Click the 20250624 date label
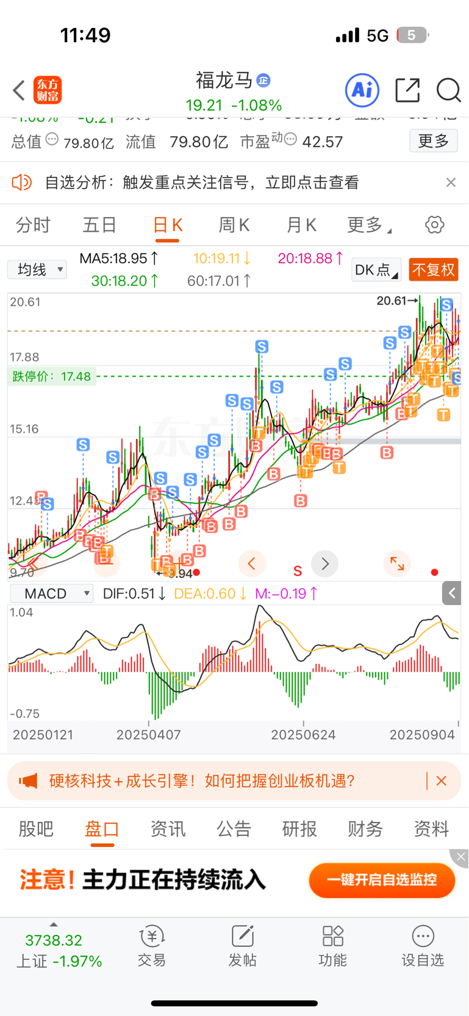The image size is (469, 1016). pos(303,735)
